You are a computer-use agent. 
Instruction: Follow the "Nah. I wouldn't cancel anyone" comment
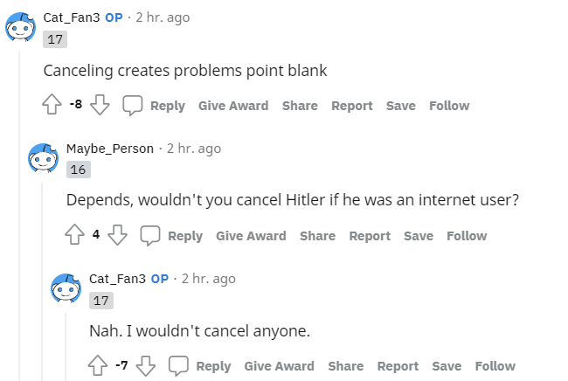495,366
